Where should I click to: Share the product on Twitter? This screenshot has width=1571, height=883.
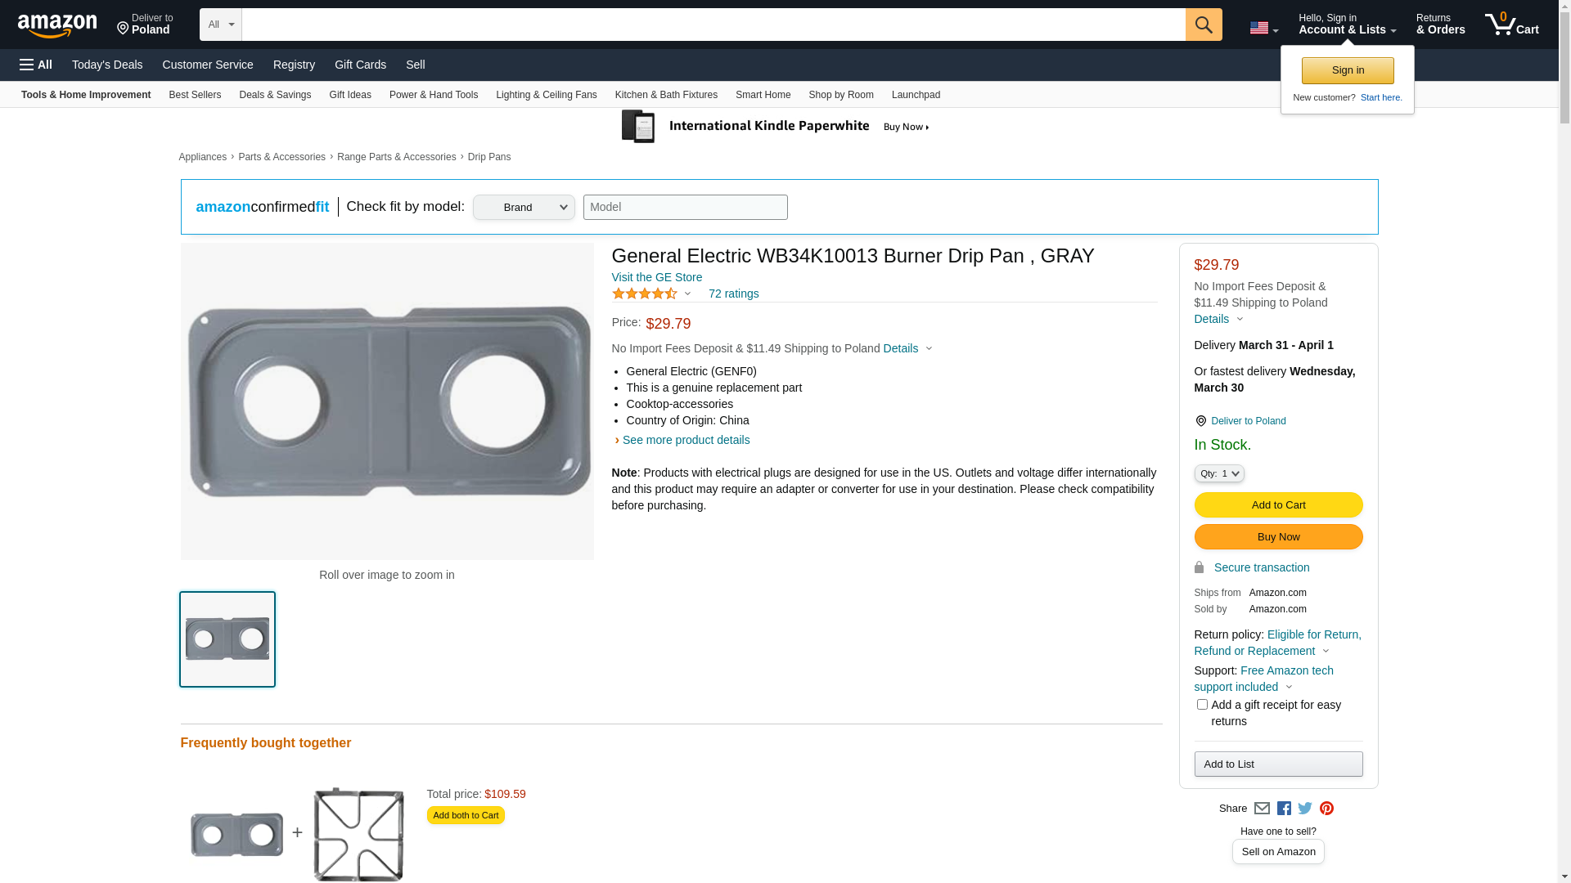tap(1305, 809)
